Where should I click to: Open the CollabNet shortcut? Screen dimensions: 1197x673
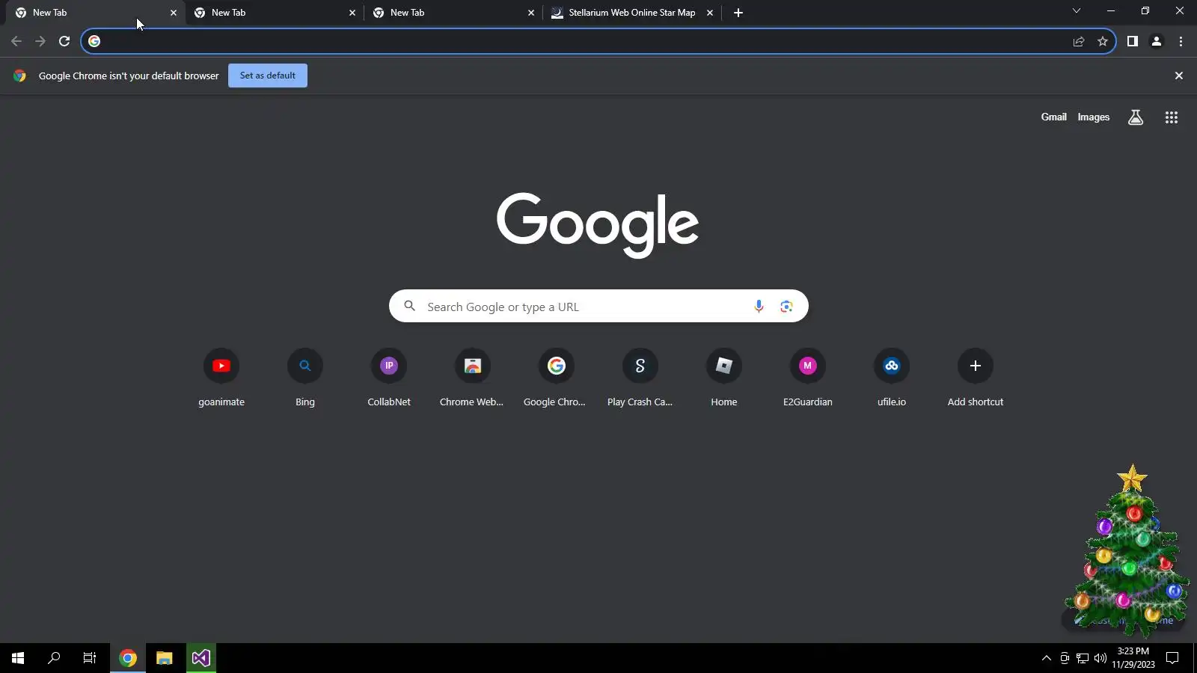pos(389,378)
